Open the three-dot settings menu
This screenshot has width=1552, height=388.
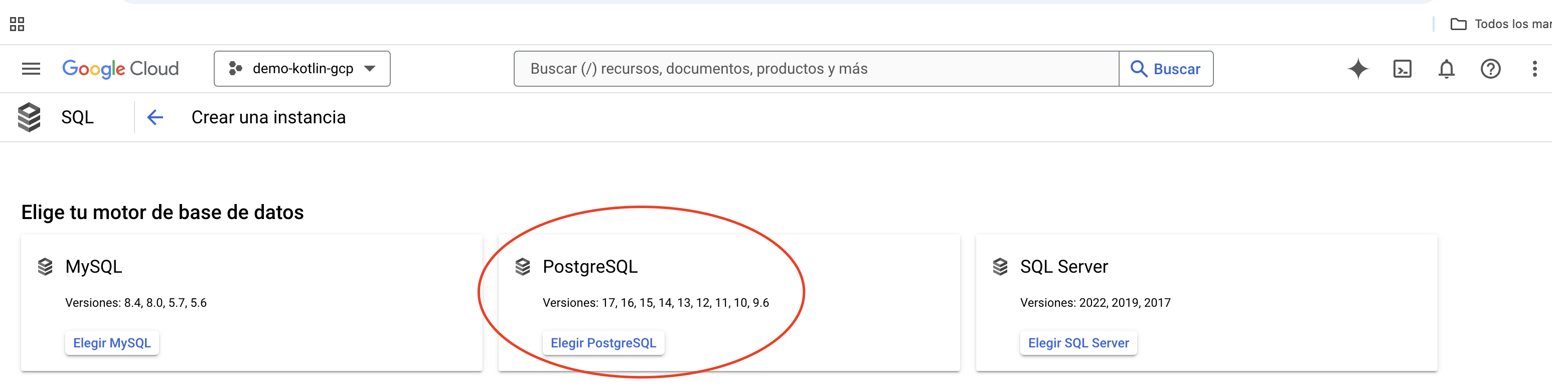click(1534, 69)
